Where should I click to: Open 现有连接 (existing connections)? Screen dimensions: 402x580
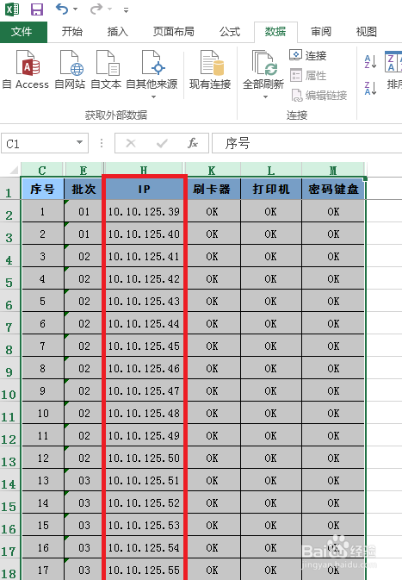[210, 70]
